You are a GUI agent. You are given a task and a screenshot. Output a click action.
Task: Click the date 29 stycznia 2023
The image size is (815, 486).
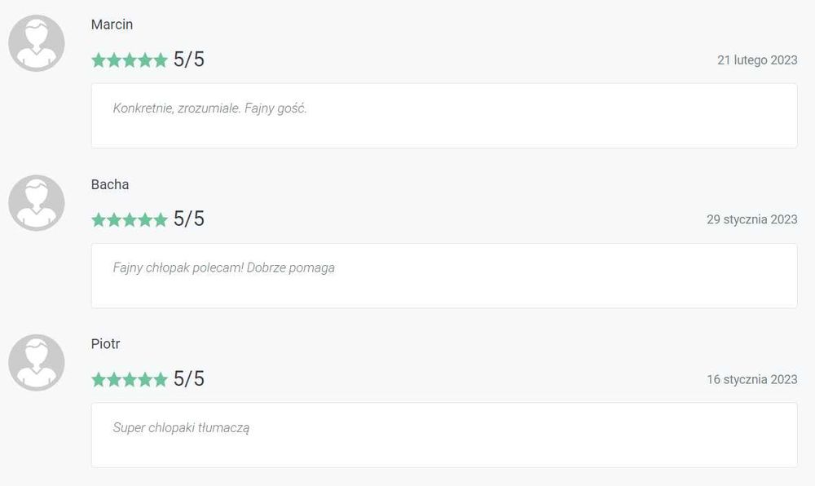(x=752, y=219)
